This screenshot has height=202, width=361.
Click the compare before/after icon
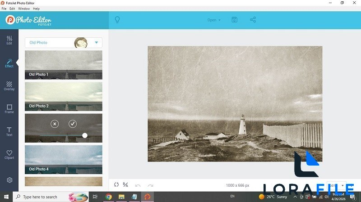pos(125,184)
